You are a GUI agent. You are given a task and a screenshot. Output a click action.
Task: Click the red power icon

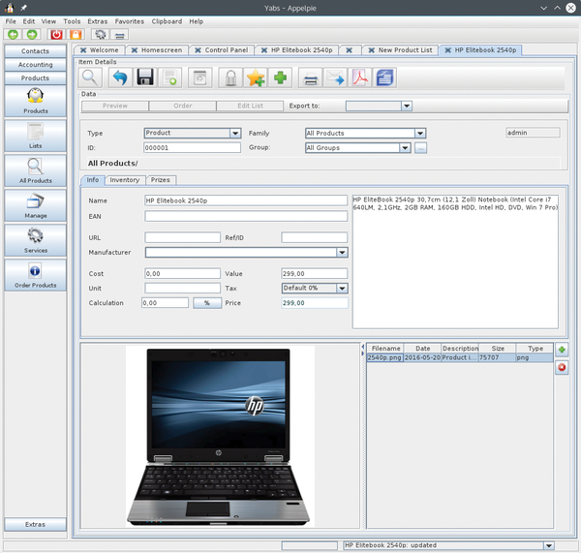click(56, 35)
